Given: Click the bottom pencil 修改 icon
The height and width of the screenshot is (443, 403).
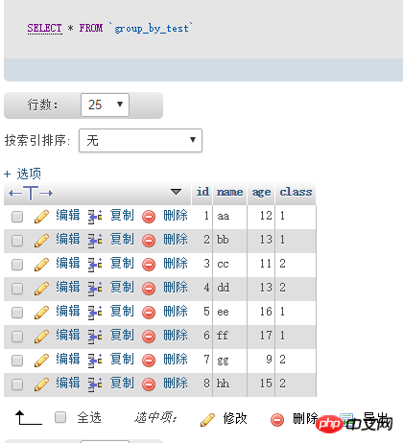Looking at the screenshot, I should [207, 420].
